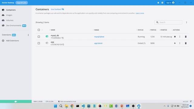Image resolution: width=194 pixels, height=109 pixels.
Task: Click the Docker whale status icon
Action: (16, 101)
